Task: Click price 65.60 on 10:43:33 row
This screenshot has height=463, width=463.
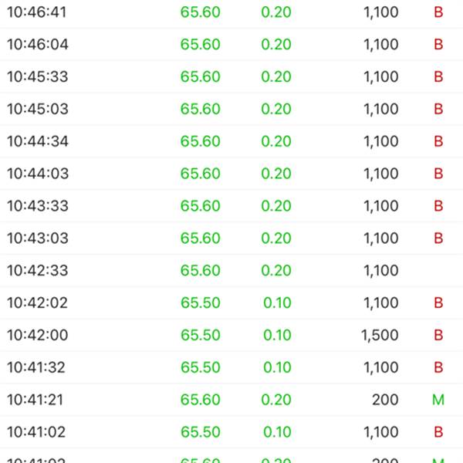Action: point(201,206)
